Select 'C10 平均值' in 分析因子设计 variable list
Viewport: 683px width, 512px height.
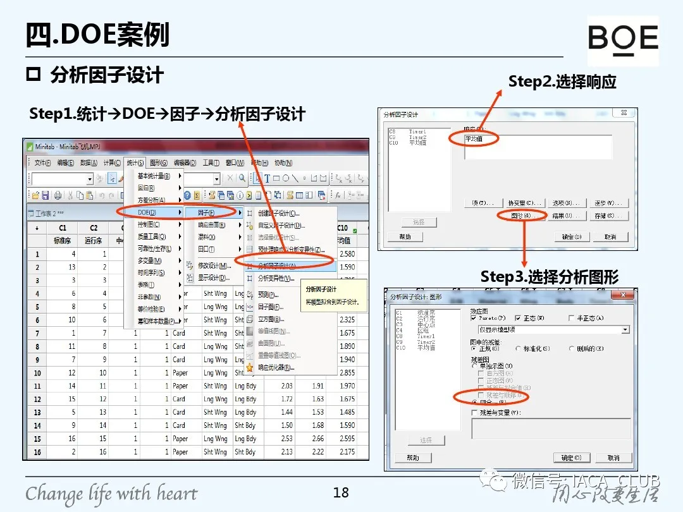point(408,143)
